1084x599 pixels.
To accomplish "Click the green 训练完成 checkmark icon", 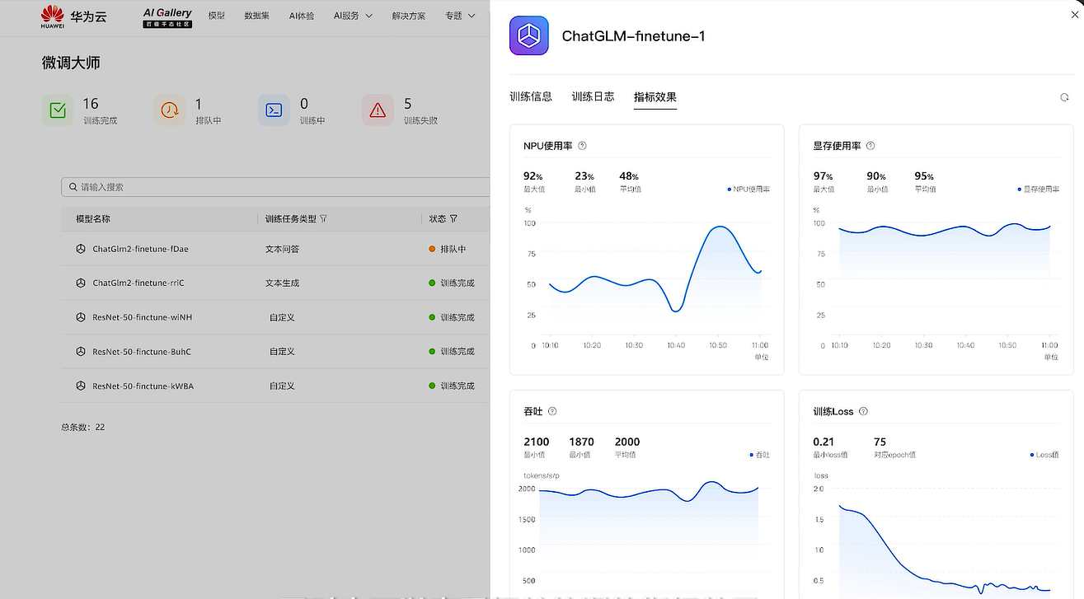I will [58, 110].
